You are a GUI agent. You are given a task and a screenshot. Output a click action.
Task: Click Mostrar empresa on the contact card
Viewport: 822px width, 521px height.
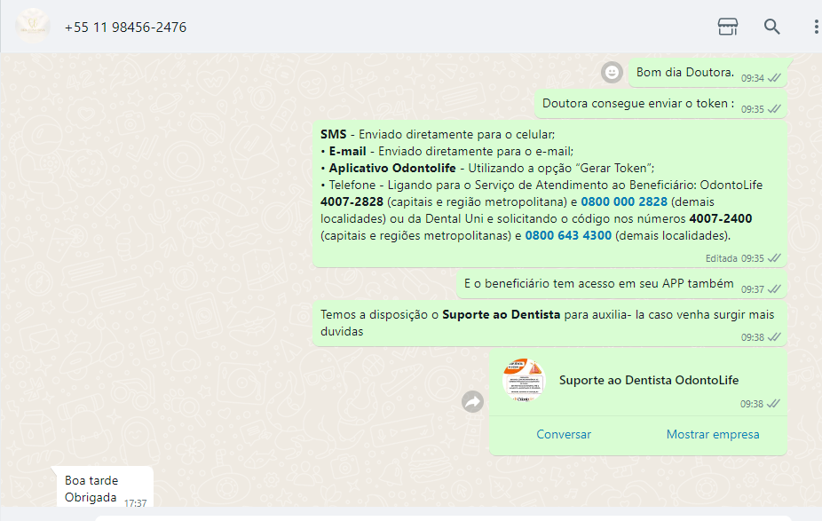[x=713, y=435]
